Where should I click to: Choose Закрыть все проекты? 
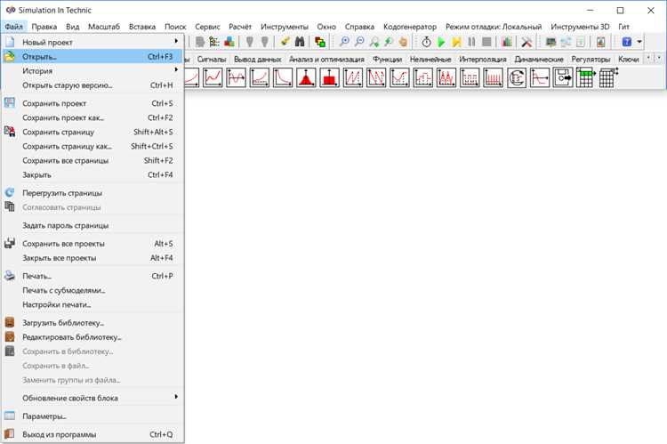[92, 257]
